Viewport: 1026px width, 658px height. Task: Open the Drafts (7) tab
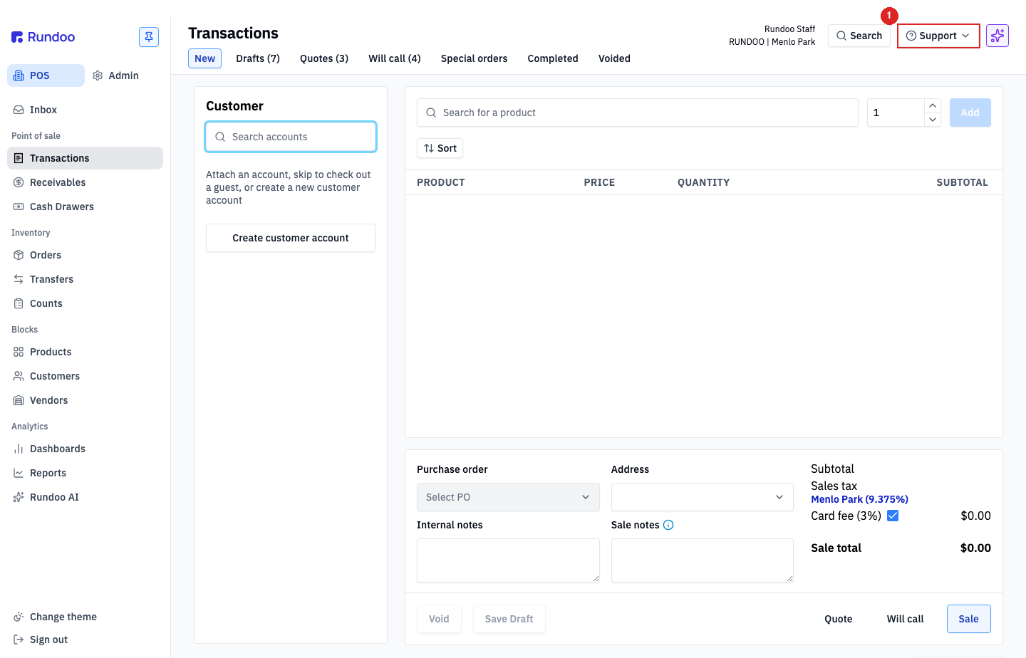[258, 58]
